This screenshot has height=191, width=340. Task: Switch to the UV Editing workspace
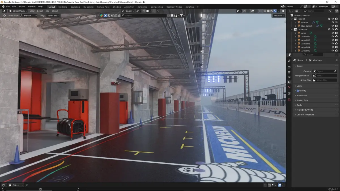pos(88,7)
